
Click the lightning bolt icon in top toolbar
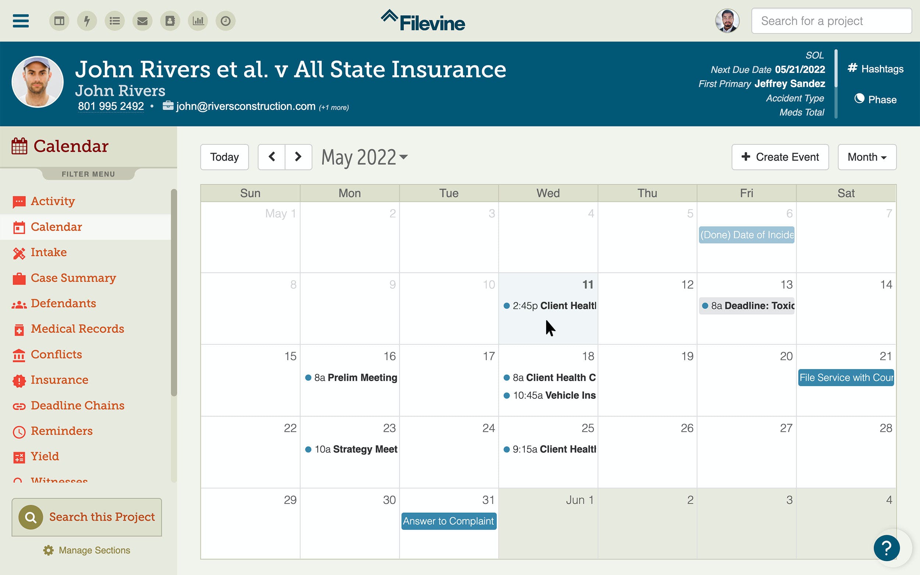87,21
